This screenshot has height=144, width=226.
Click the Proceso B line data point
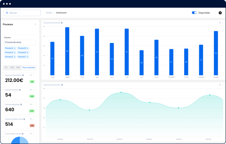coord(89,110)
